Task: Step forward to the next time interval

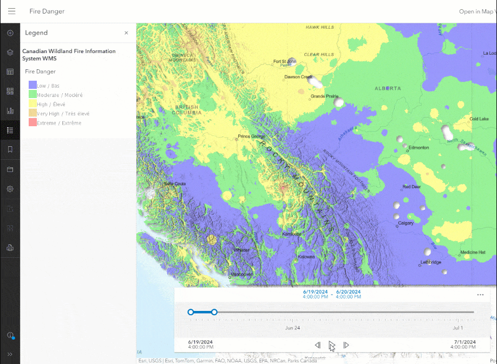Action: click(346, 345)
